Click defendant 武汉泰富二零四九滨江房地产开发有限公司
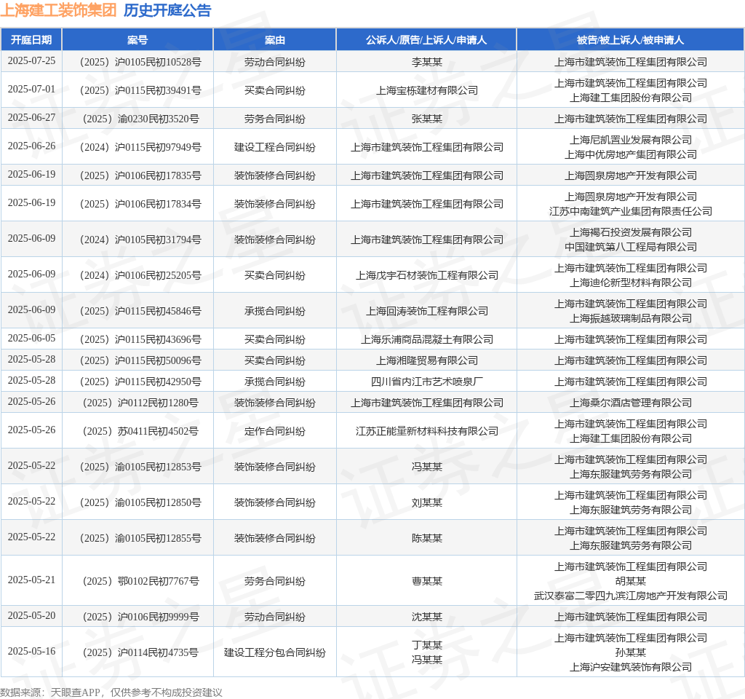745x699 pixels. [631, 596]
